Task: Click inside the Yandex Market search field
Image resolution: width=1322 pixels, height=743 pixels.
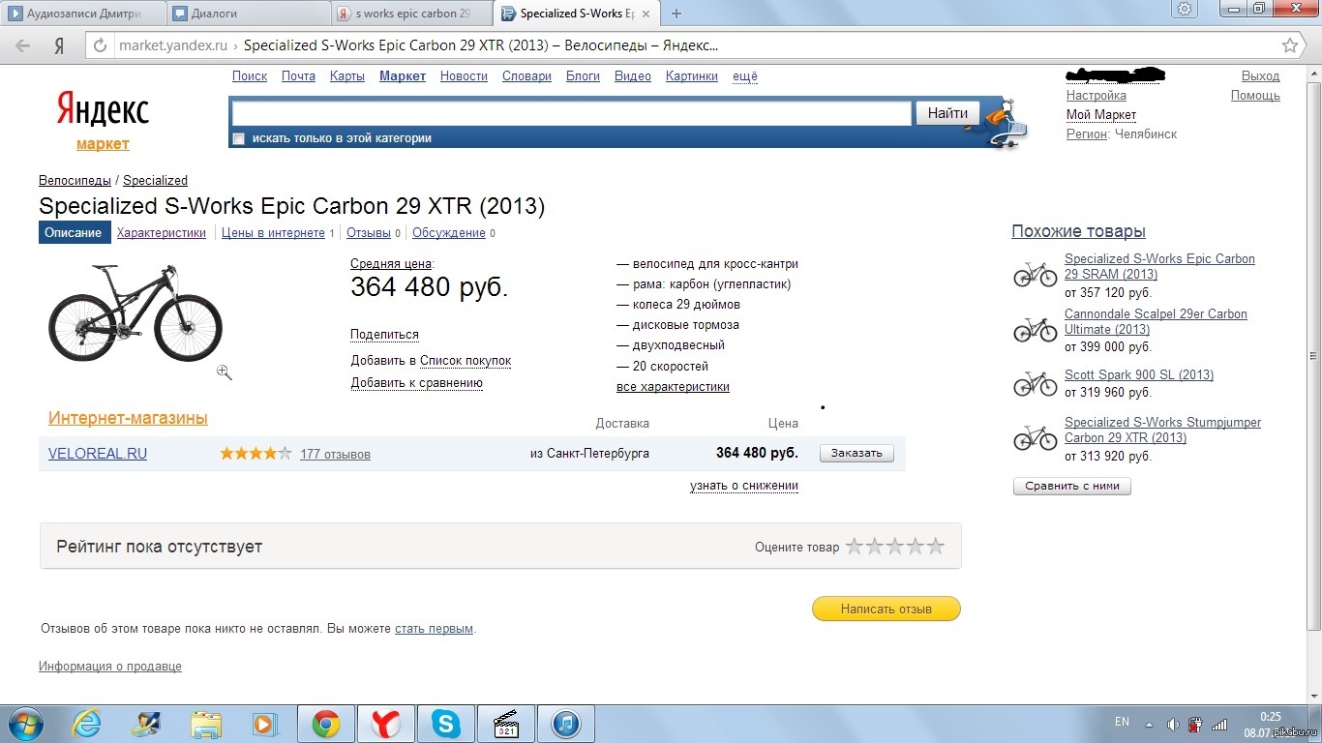Action: 572,113
